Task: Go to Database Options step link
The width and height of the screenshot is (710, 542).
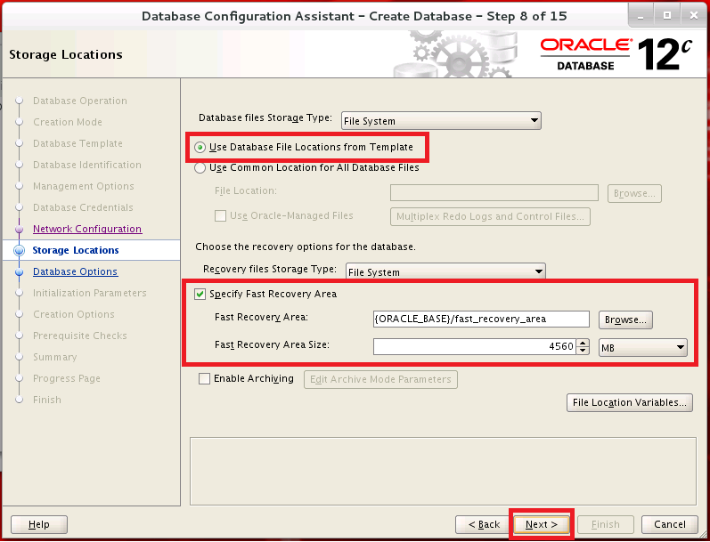Action: (75, 271)
